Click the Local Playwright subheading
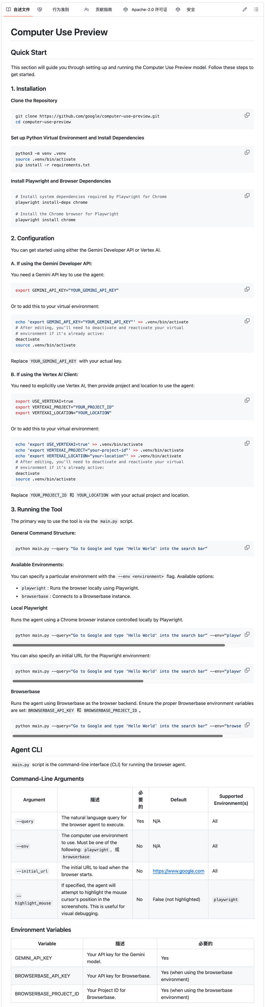 [x=29, y=608]
